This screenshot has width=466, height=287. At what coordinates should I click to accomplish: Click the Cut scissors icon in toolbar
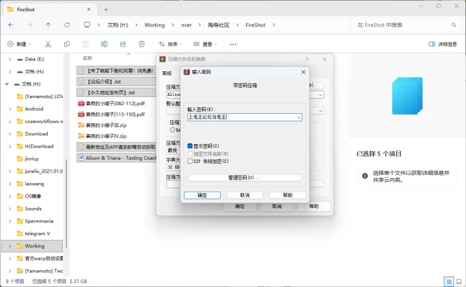click(48, 44)
